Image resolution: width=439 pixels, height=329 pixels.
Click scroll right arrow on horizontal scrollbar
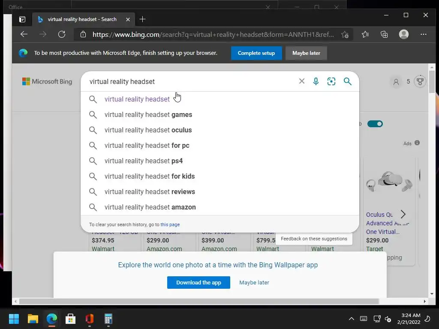pos(425,301)
